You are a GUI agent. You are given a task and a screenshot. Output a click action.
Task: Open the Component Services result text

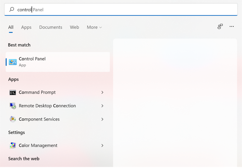point(39,119)
